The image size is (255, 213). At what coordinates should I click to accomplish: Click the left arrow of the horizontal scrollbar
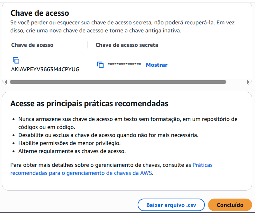[5, 82]
